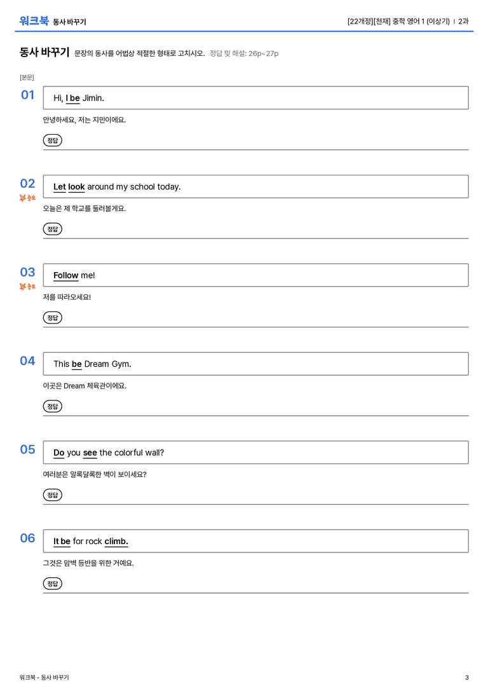Image resolution: width=488 pixels, height=691 pixels.
Task: Click the 'Follow me!' sentence box
Action: (x=255, y=275)
